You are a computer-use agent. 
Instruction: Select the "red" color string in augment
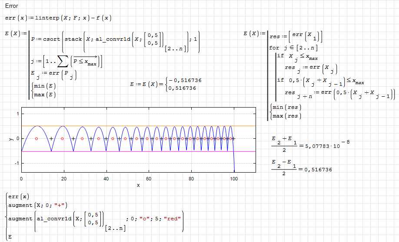click(172, 219)
